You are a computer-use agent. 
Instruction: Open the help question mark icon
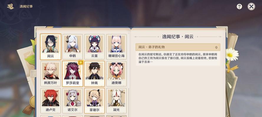point(239,7)
